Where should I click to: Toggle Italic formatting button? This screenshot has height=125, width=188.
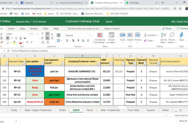point(12,38)
